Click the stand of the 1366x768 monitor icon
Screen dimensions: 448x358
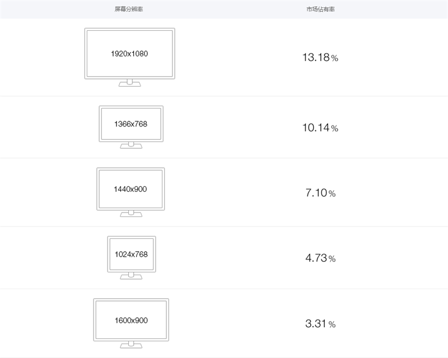[x=131, y=146]
